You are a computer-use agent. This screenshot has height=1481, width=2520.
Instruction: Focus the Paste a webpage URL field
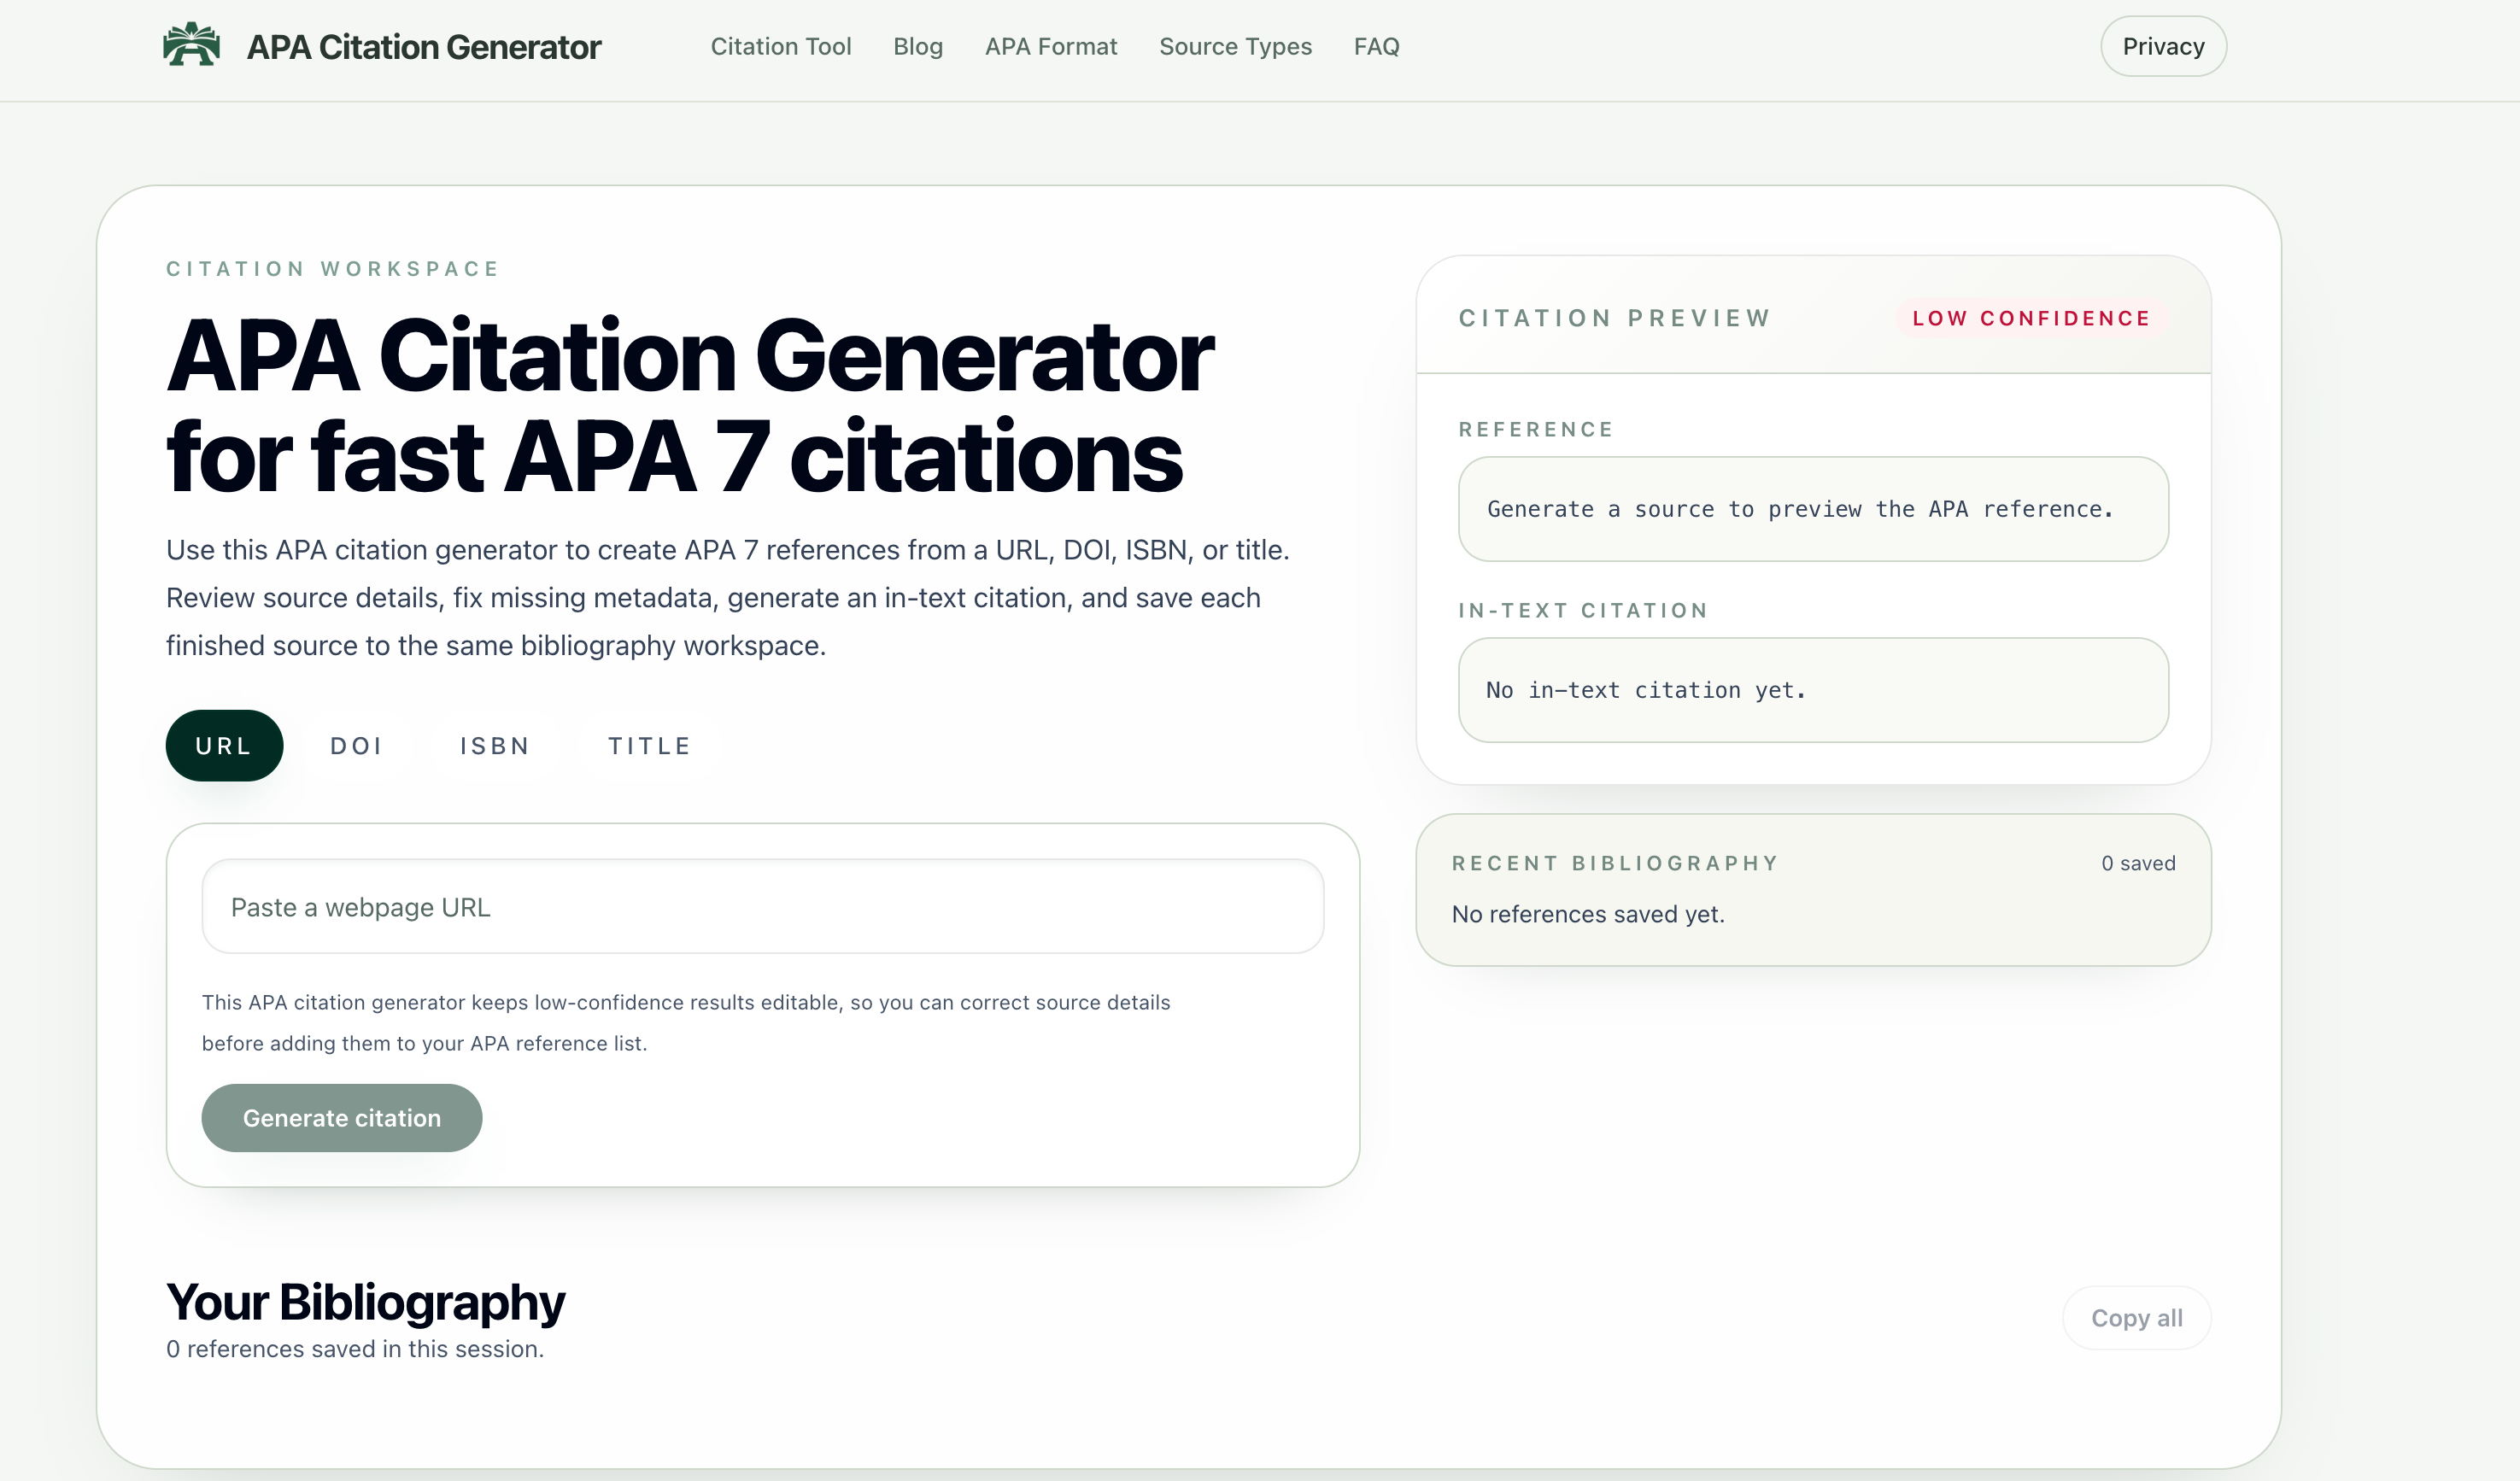762,907
